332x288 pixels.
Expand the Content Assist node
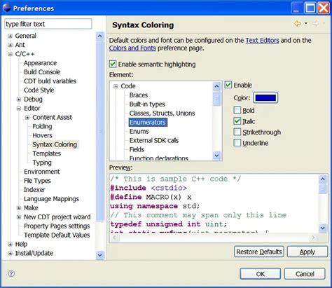[x=27, y=118]
